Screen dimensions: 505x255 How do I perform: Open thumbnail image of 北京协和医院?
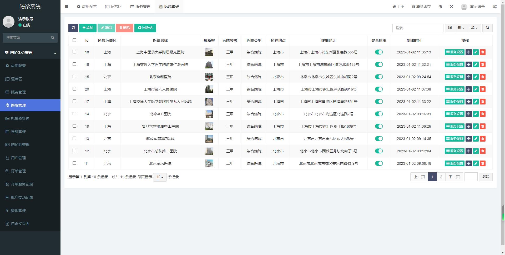coord(209,77)
